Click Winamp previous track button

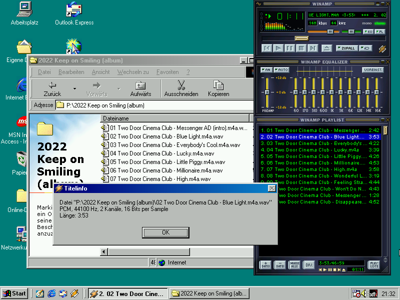(267, 48)
